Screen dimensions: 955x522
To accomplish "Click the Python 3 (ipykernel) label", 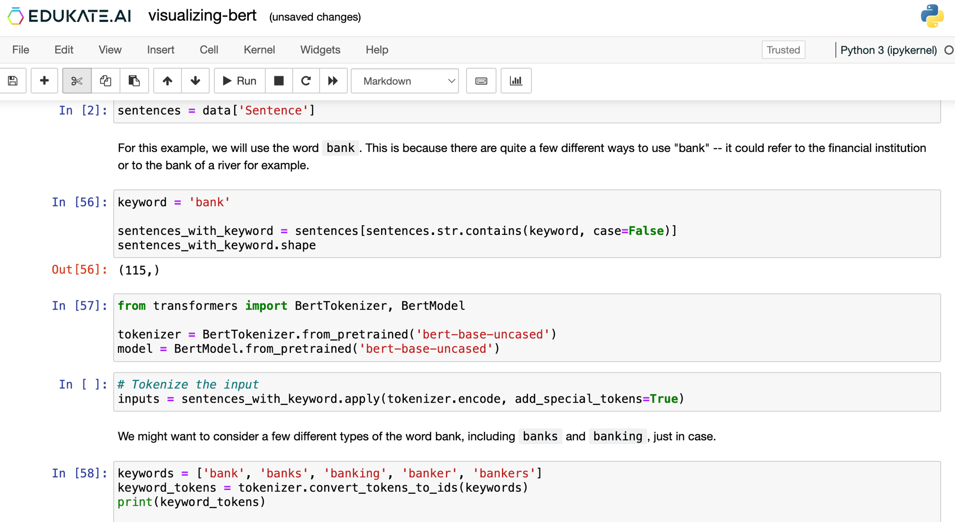I will point(888,50).
